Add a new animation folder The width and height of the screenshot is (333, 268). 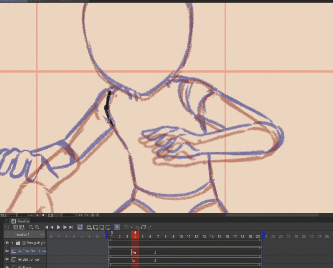coord(89,227)
